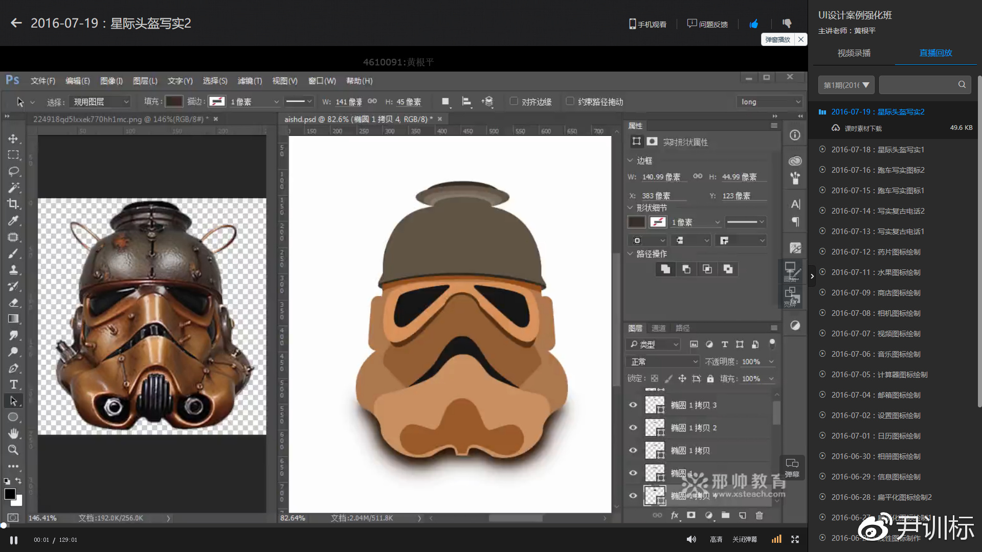Open the info panel icon

(795, 135)
